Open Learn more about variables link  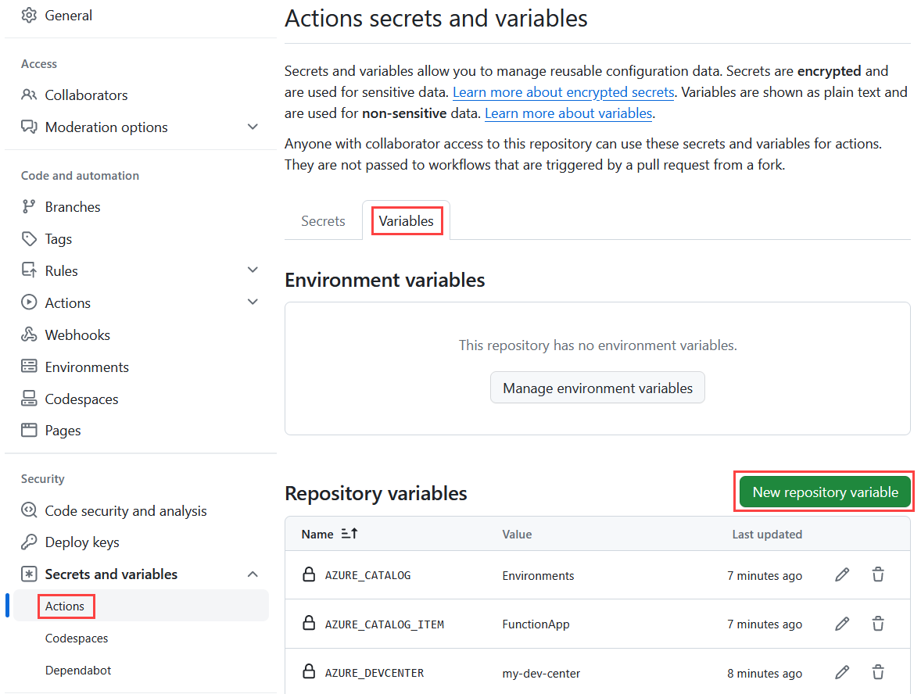(568, 113)
